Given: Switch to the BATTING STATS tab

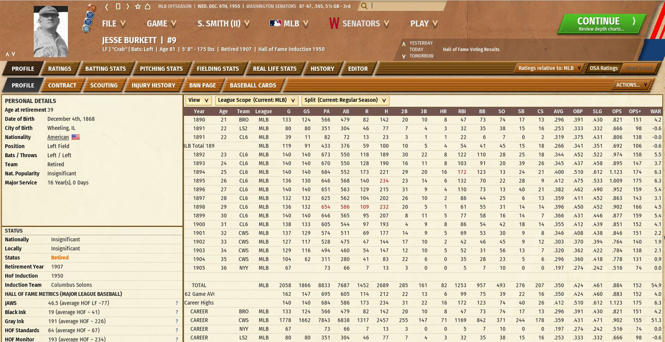Looking at the screenshot, I should pos(105,69).
